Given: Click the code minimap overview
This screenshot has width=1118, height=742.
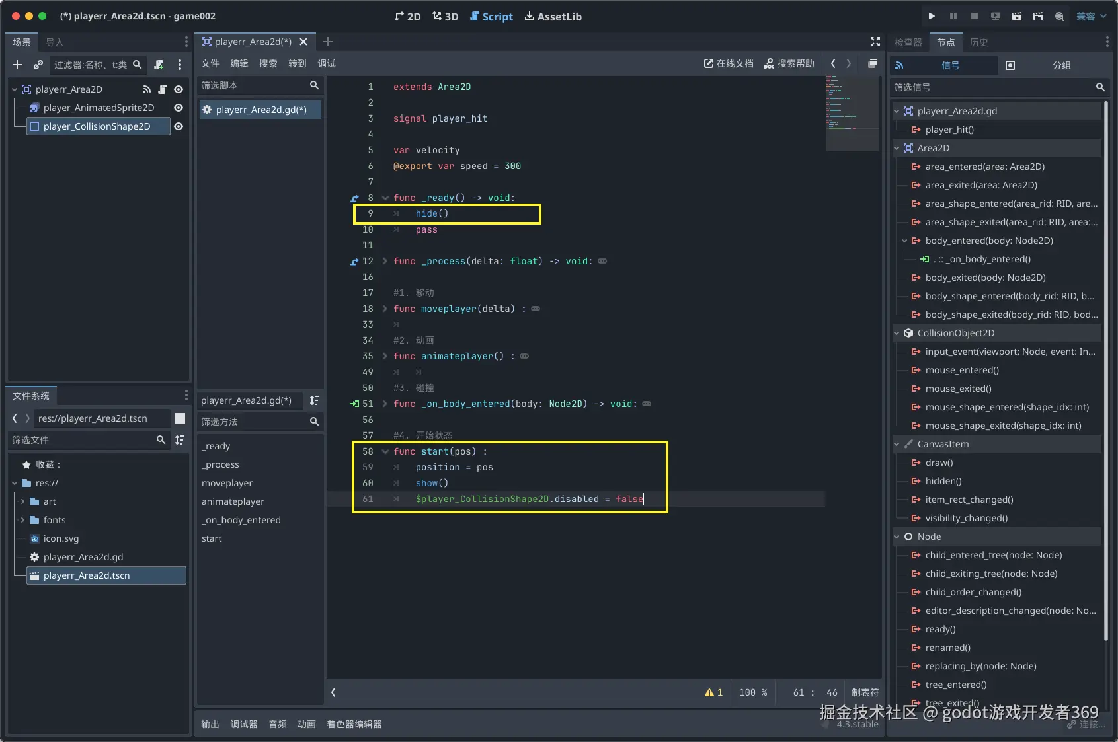Looking at the screenshot, I should click(x=853, y=114).
